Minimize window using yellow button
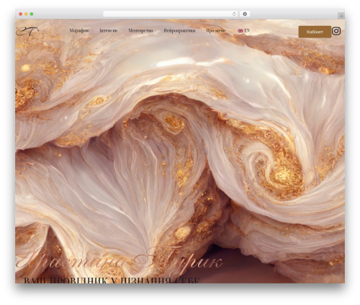This screenshot has height=305, width=360. click(x=26, y=14)
